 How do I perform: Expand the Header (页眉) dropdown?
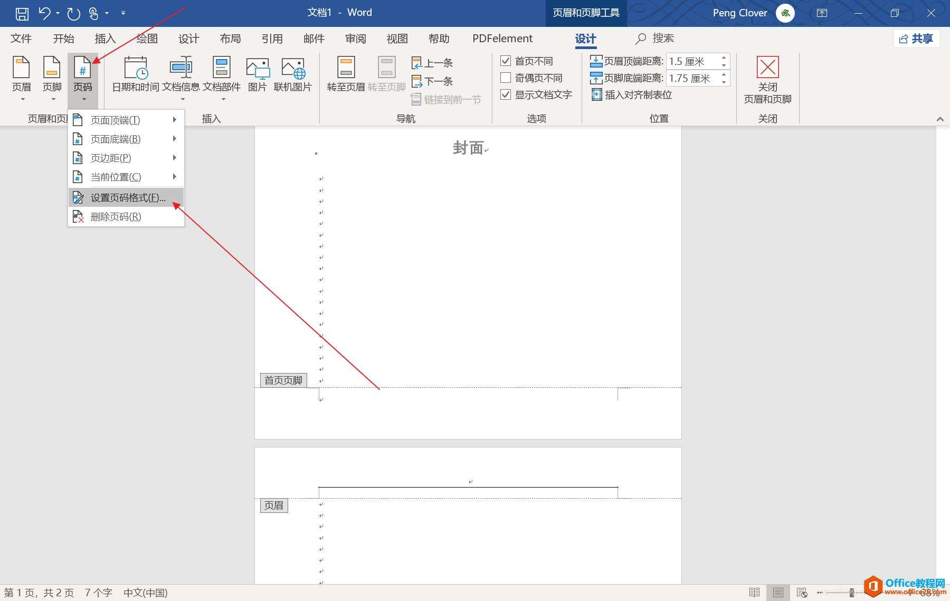pyautogui.click(x=22, y=79)
